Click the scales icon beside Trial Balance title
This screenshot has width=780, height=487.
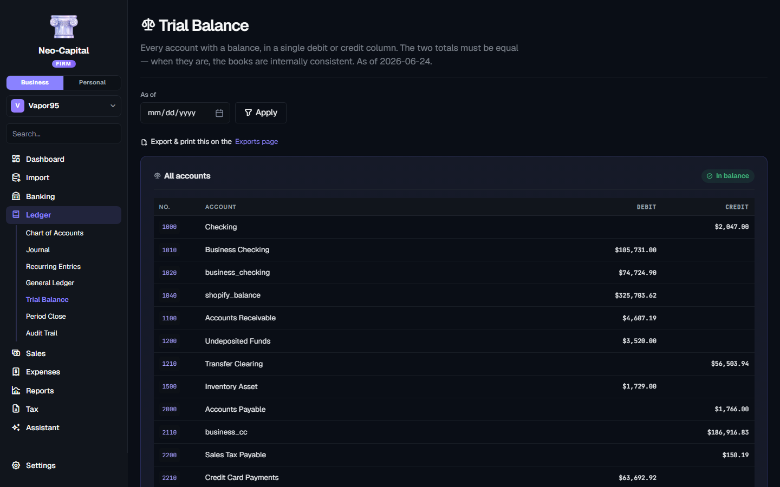click(x=148, y=25)
